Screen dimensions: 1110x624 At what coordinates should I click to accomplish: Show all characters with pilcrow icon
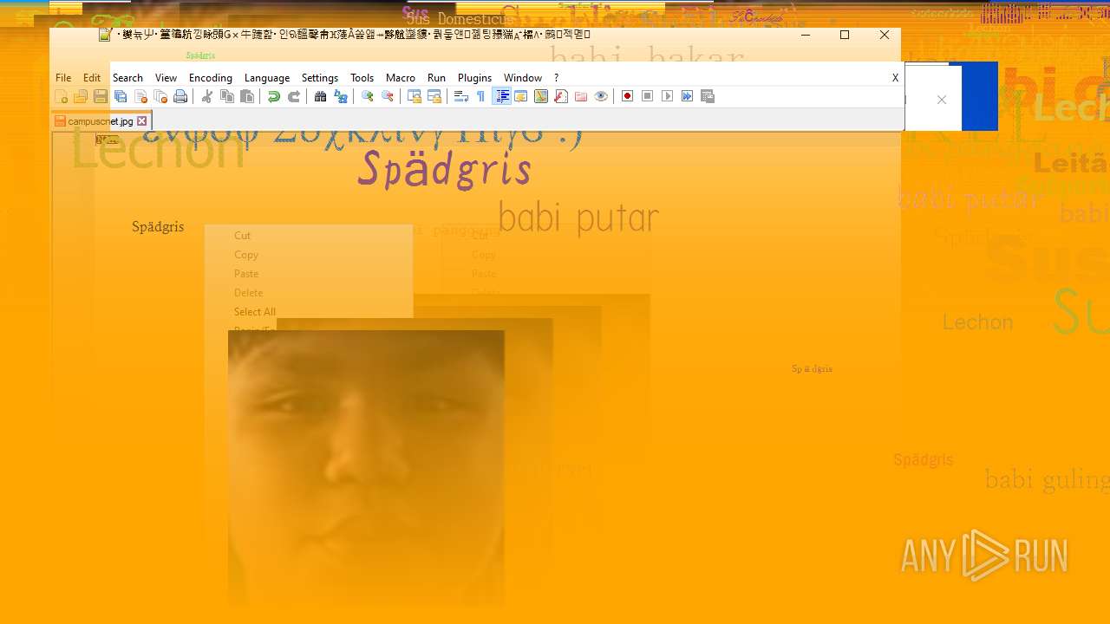click(480, 96)
